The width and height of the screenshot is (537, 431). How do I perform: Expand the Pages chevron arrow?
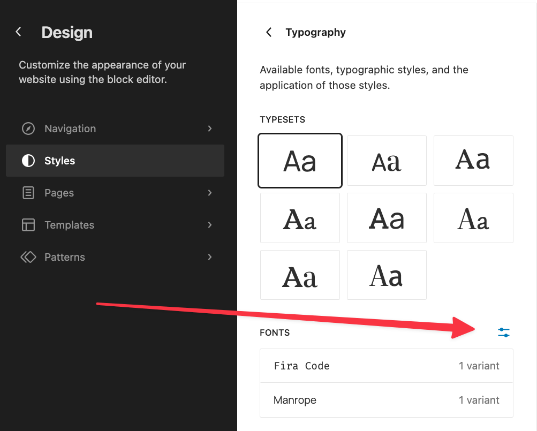[x=210, y=193]
